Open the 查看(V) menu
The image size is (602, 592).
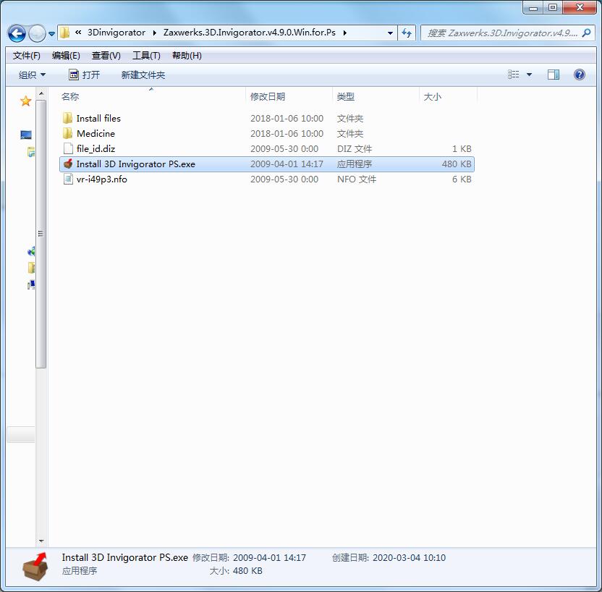(x=106, y=56)
